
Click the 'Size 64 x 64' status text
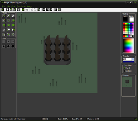click(x=77, y=119)
